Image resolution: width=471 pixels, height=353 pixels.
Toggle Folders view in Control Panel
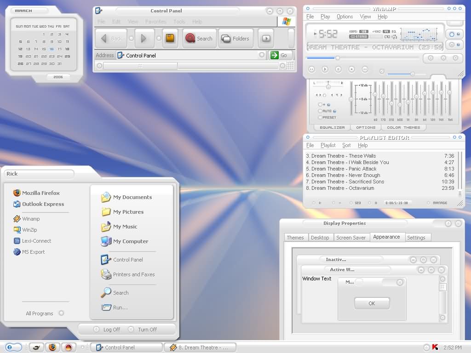click(x=236, y=39)
